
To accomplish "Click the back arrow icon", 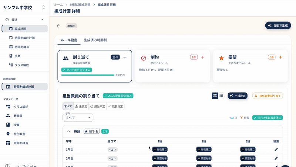I will [58, 26].
